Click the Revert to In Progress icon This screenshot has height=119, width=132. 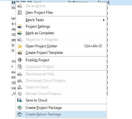point(20,40)
